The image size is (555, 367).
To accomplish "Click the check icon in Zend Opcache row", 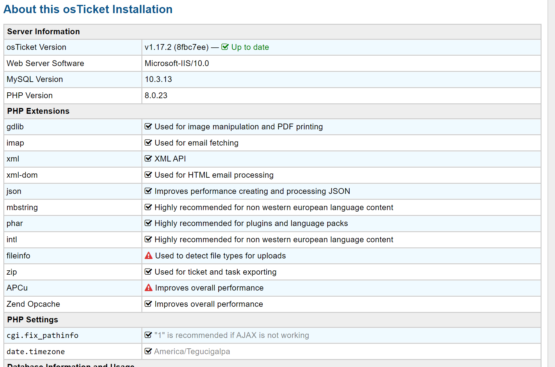I will [x=148, y=304].
